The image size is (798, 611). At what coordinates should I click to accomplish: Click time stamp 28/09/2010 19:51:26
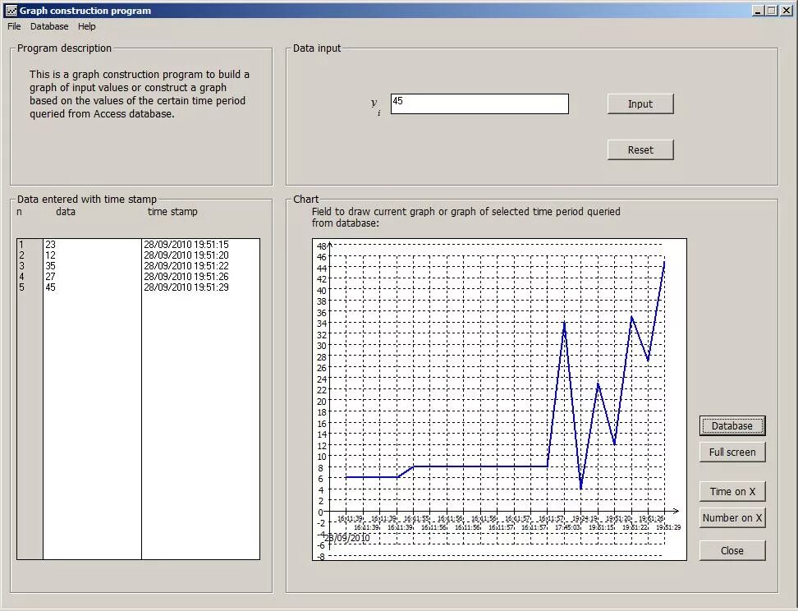click(x=186, y=277)
